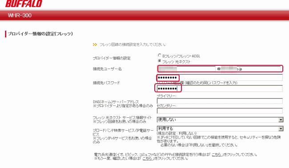The height and width of the screenshot is (168, 289).
Task: Click the こちら link for 電力系光通信 PPPoE setup
Action: pos(217,155)
